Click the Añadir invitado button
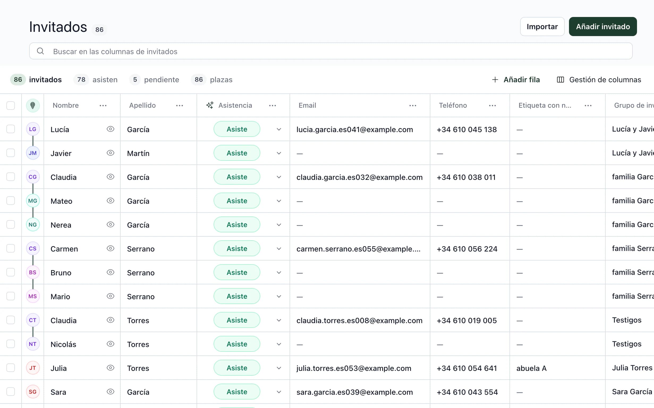 point(603,27)
